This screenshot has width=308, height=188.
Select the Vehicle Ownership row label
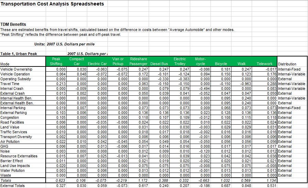coord(16,69)
